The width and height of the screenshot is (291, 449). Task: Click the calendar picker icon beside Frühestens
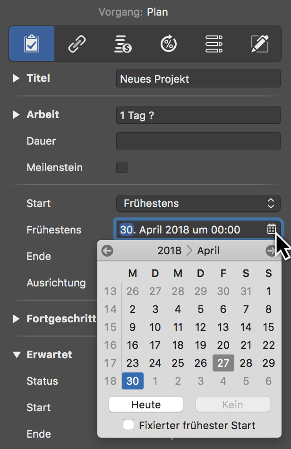[x=270, y=230]
